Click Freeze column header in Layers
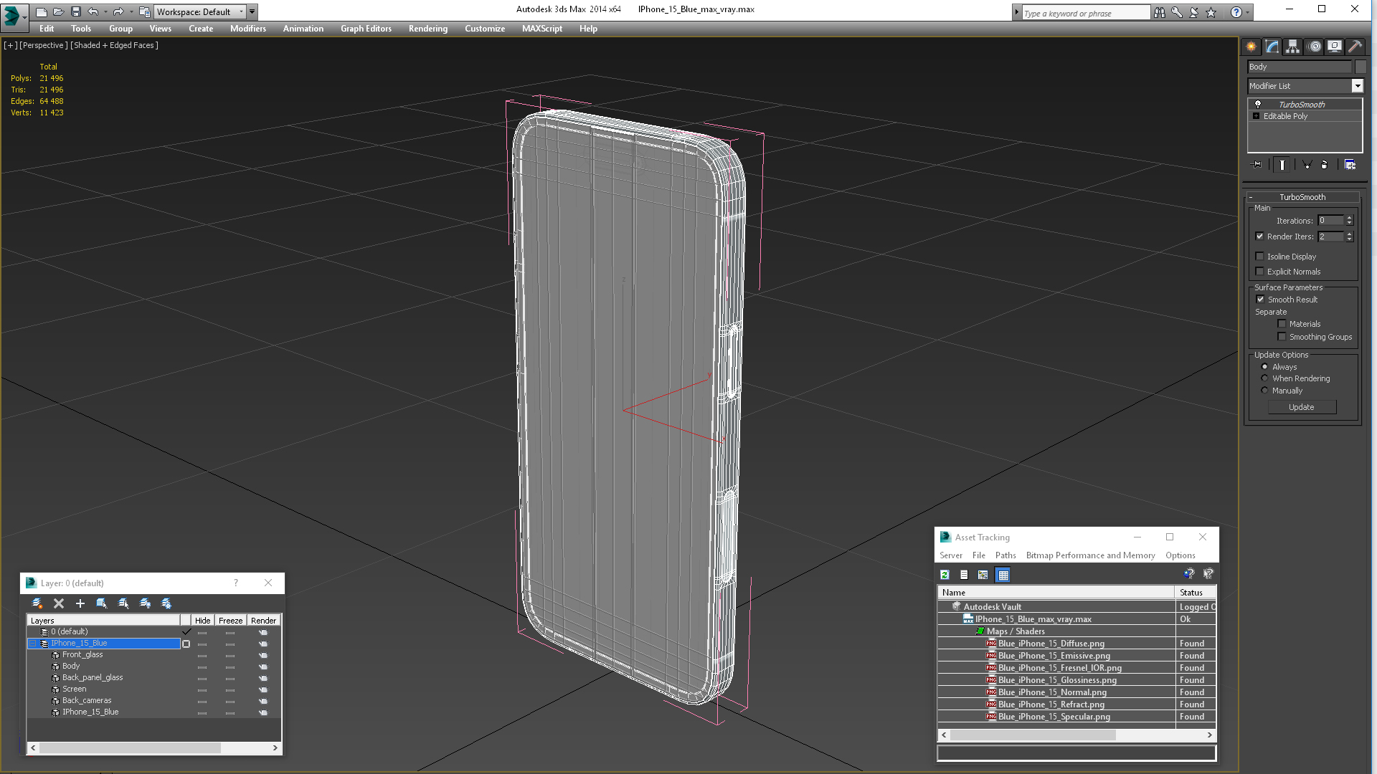Image resolution: width=1377 pixels, height=774 pixels. (230, 621)
